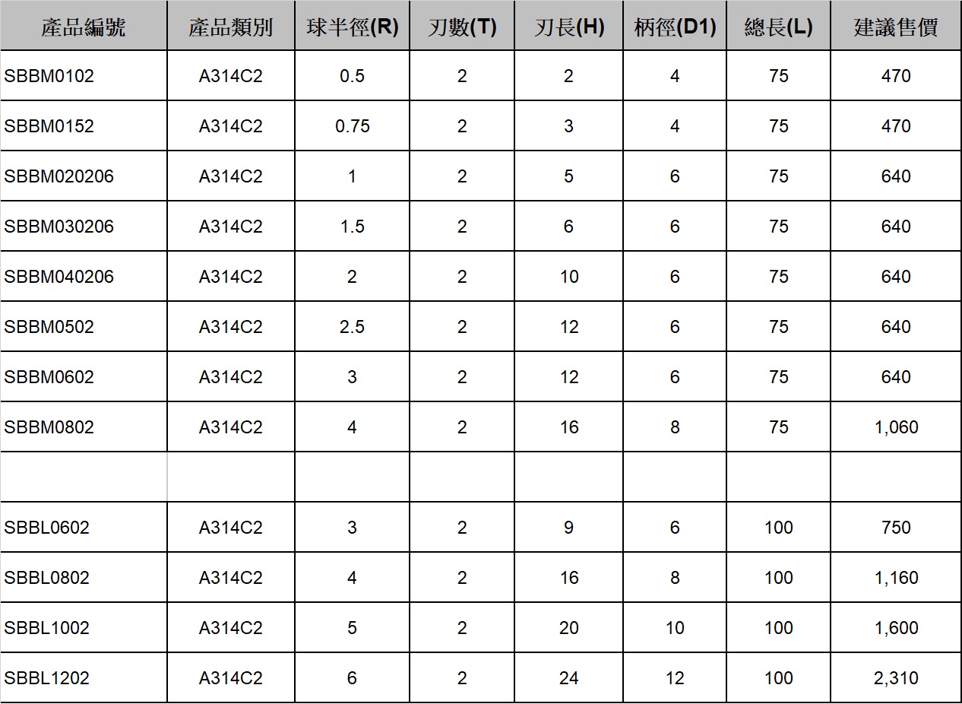Select product code SBBM040206
Viewport: 962px width, 704px height.
[x=84, y=277]
